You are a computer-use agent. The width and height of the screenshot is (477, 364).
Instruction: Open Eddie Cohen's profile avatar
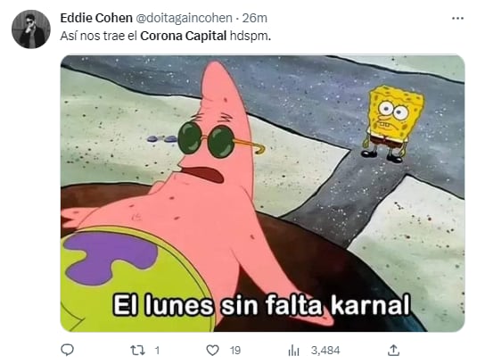(x=30, y=29)
